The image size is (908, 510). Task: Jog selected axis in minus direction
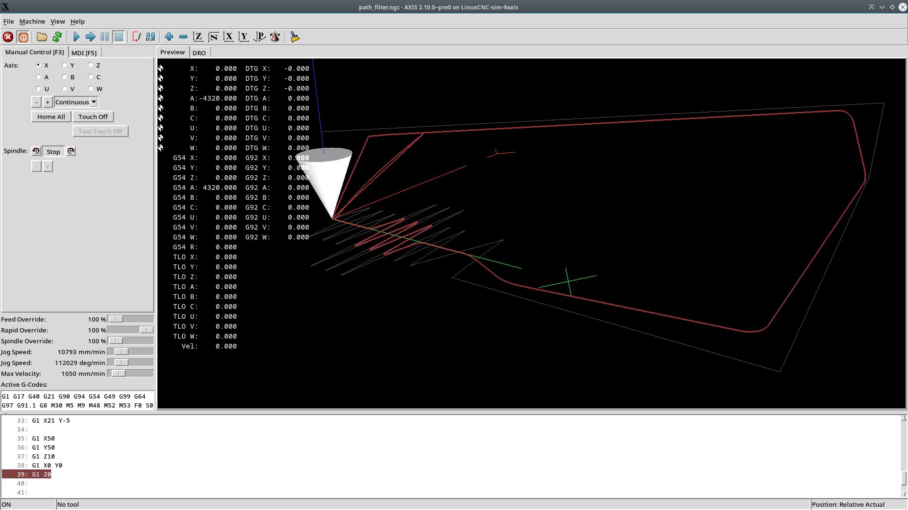36,102
